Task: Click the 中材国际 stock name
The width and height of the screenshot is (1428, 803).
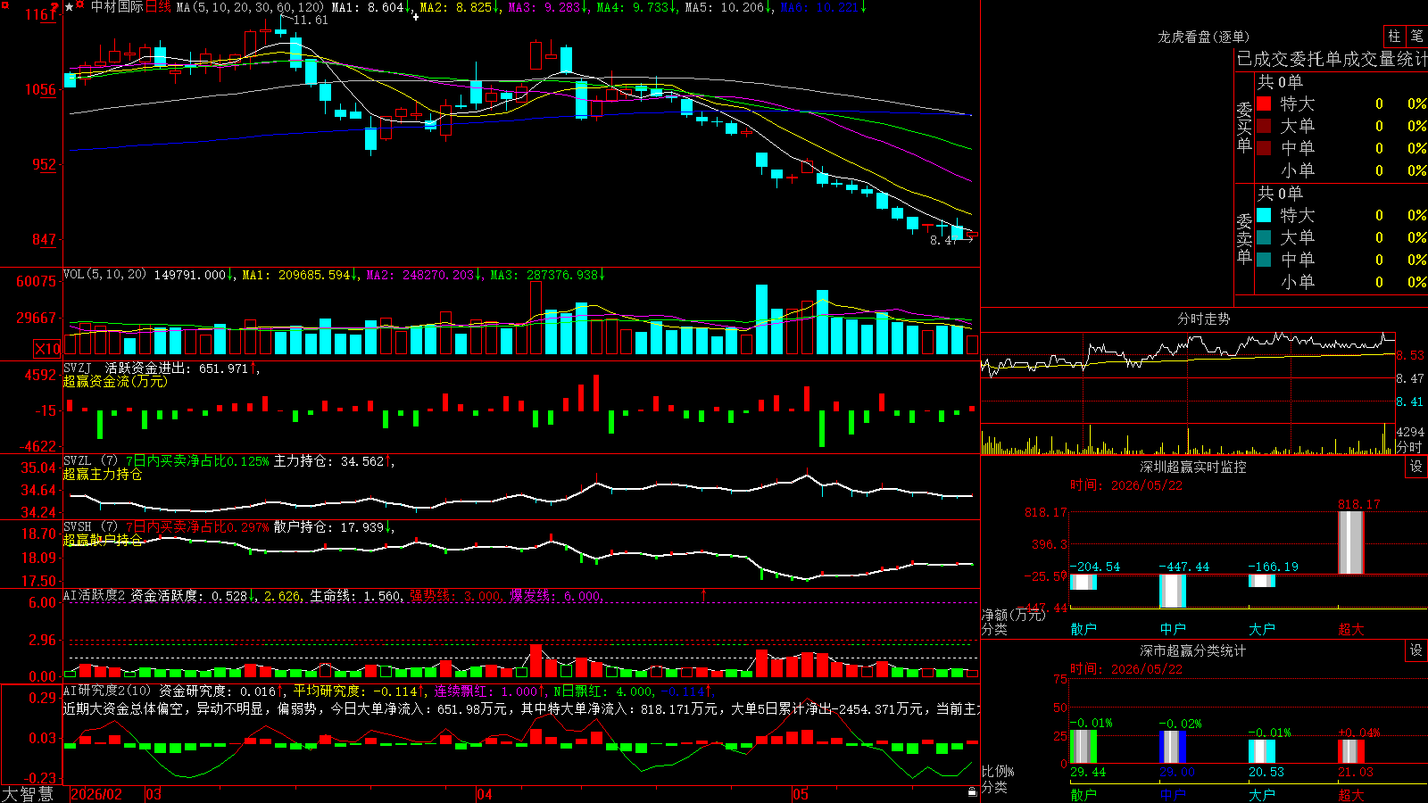Action: (117, 7)
